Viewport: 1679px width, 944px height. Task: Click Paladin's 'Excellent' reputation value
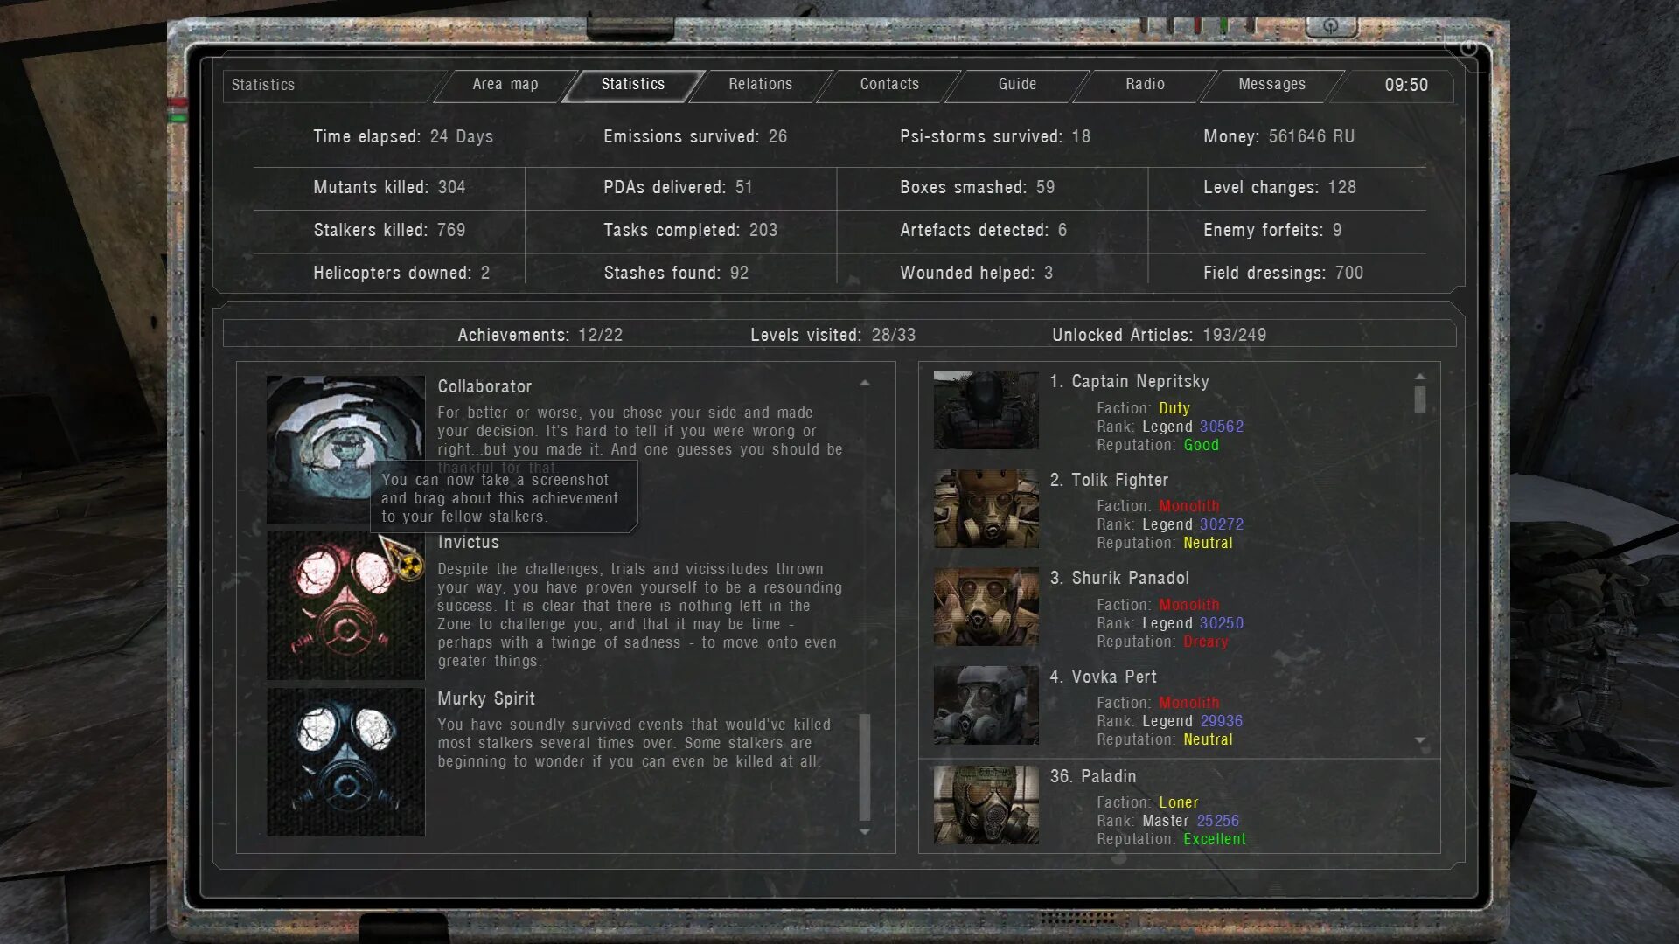point(1215,839)
